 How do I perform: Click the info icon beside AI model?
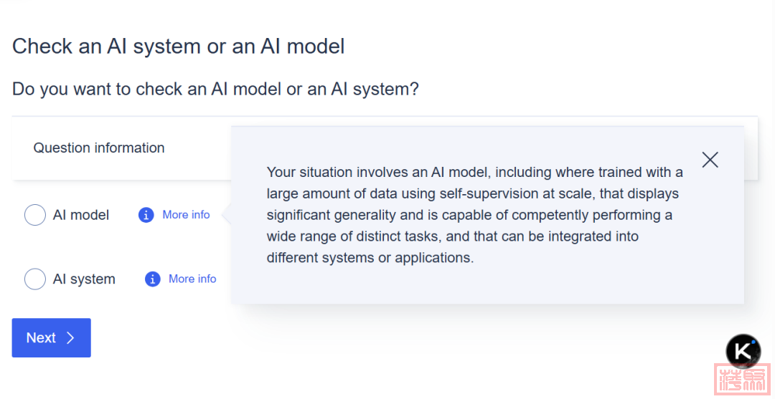click(x=146, y=215)
